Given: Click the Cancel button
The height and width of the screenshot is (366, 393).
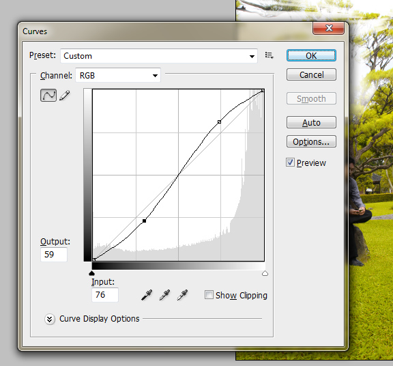Looking at the screenshot, I should click(311, 74).
